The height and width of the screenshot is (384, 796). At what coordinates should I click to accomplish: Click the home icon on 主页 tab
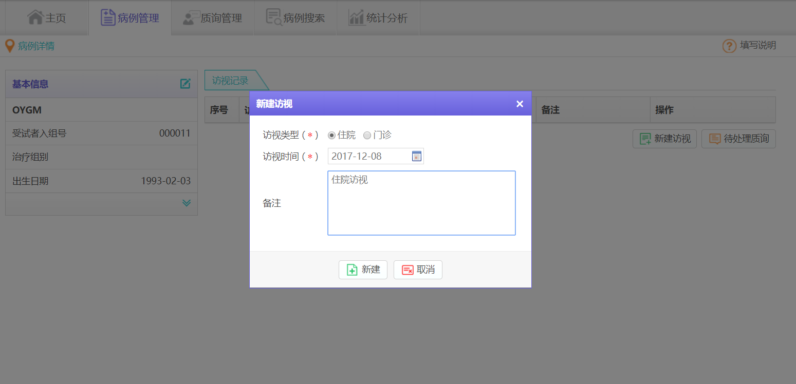click(35, 17)
